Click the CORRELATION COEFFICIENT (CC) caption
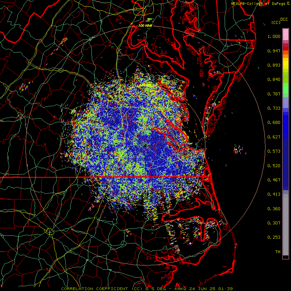Screen dimensions: 291x291 [102, 289]
